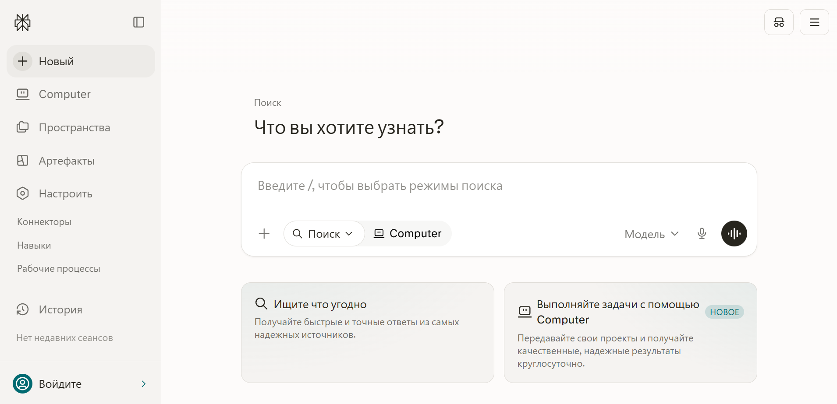Click the Computer laptop icon in sidebar
This screenshot has width=837, height=404.
(x=22, y=94)
